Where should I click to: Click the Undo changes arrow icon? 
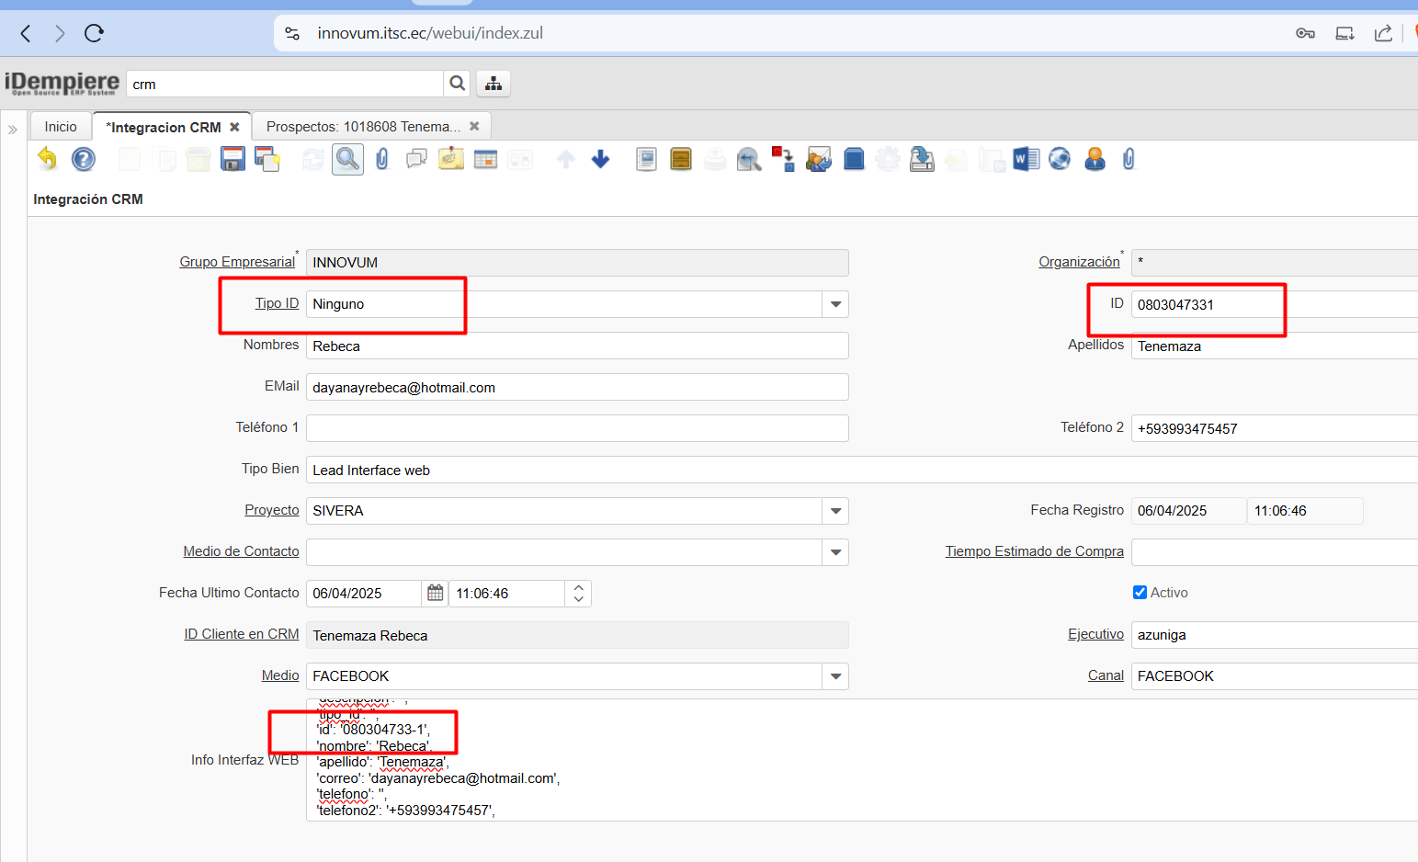[47, 159]
